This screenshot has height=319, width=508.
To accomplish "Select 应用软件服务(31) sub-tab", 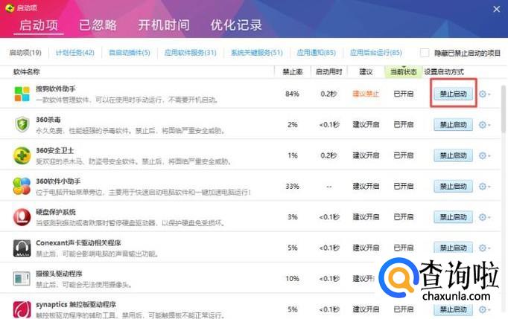I will click(190, 52).
